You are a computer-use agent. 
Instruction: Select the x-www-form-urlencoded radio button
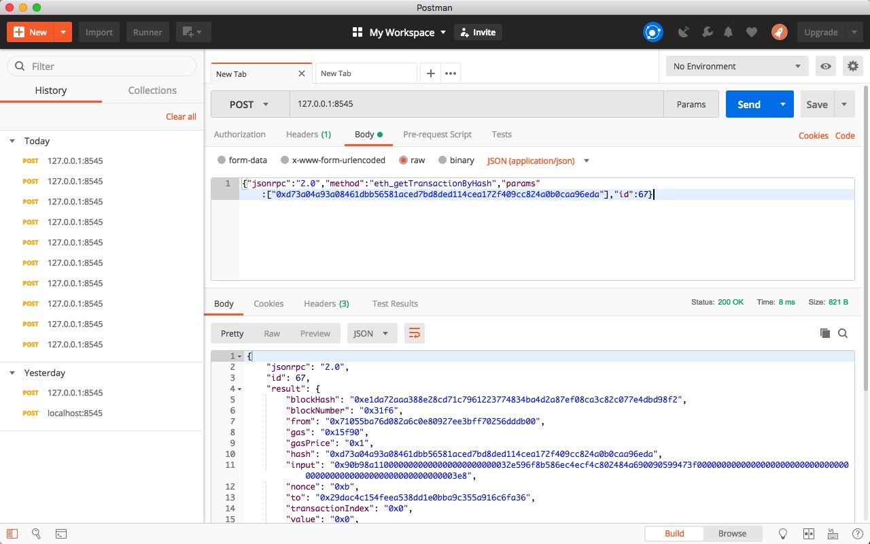click(285, 160)
